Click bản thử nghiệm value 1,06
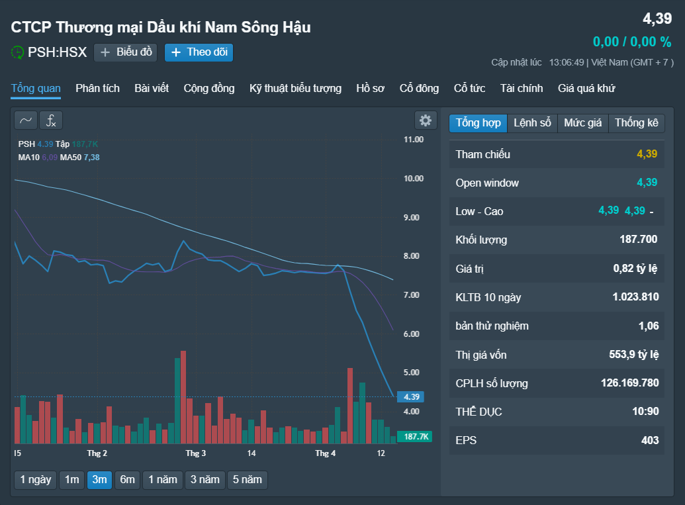 click(649, 326)
